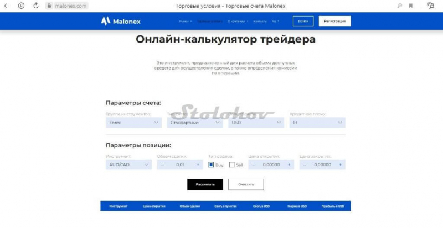Open the Ru language selector

[275, 21]
